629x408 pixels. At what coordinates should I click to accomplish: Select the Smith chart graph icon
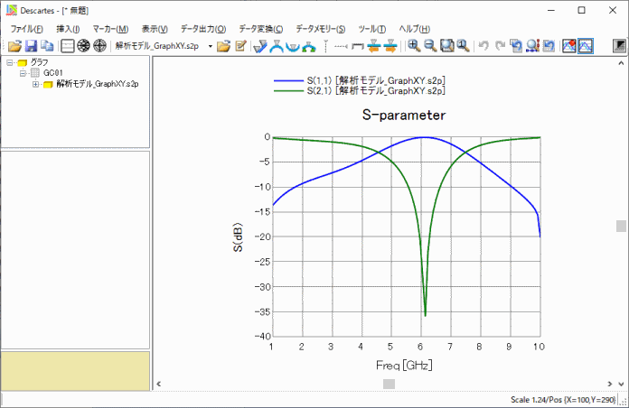[83, 46]
